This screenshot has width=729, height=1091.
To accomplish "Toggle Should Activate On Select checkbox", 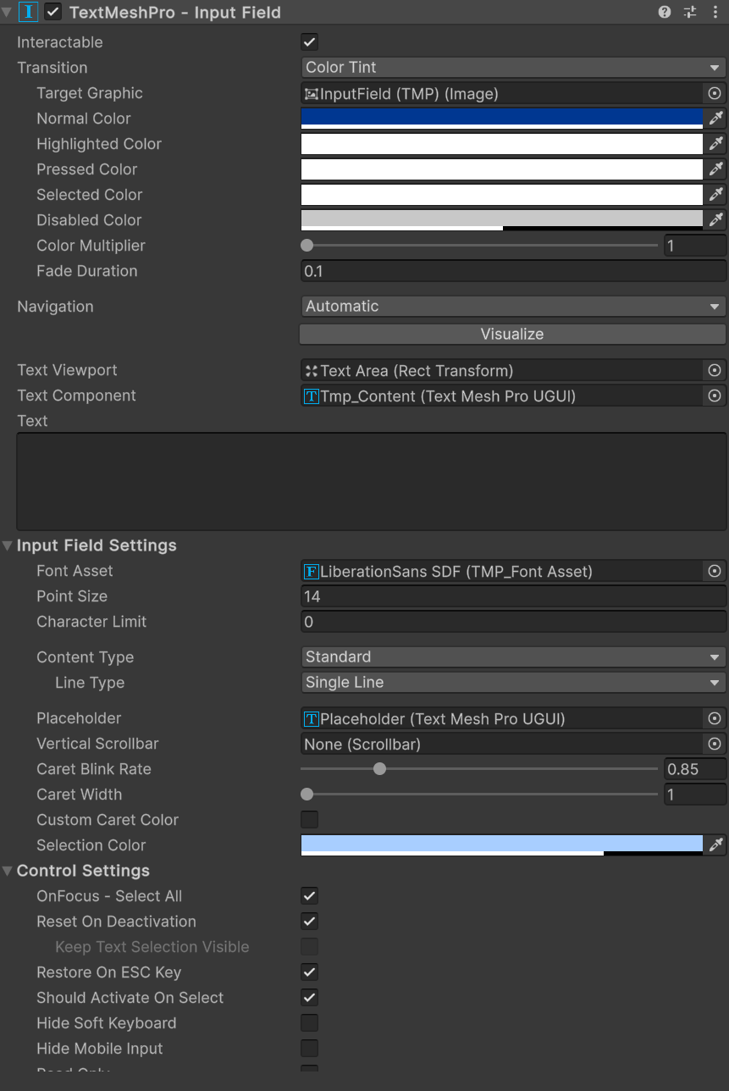I will coord(310,998).
